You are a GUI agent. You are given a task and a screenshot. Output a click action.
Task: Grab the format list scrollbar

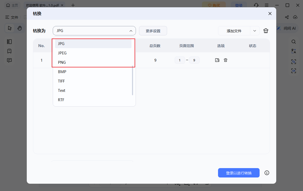coord(133,80)
